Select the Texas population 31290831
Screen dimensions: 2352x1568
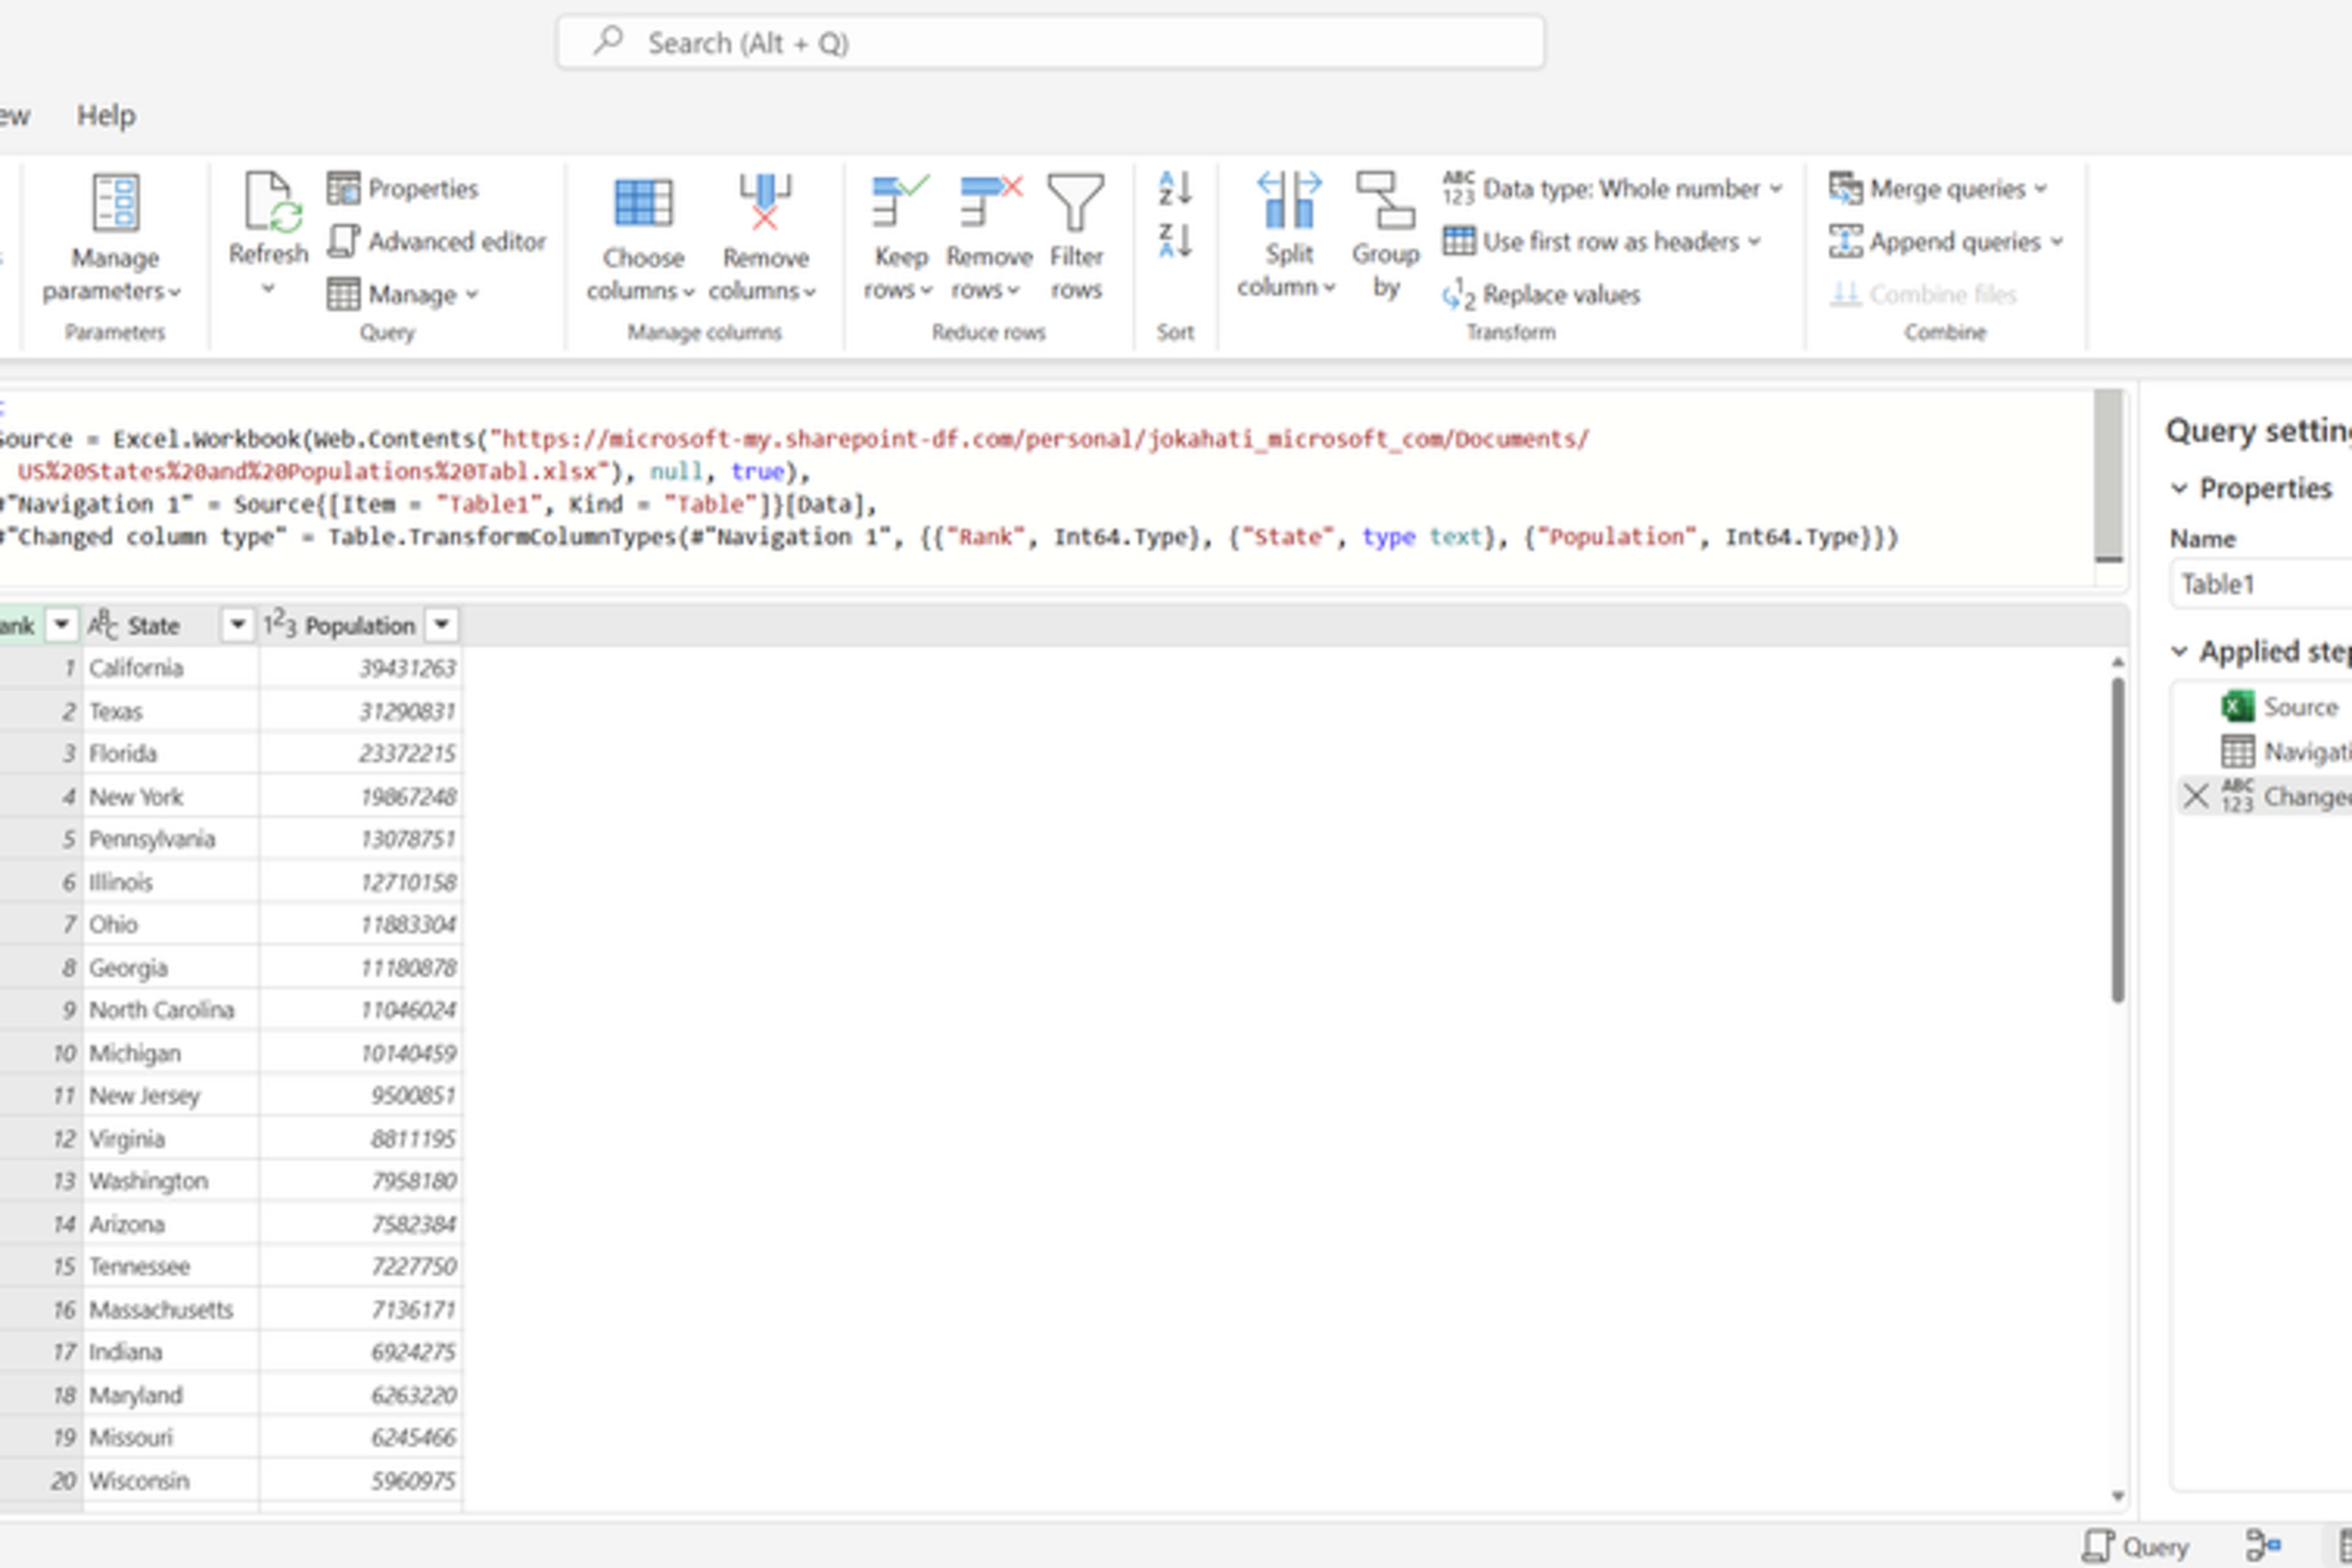pyautogui.click(x=361, y=711)
